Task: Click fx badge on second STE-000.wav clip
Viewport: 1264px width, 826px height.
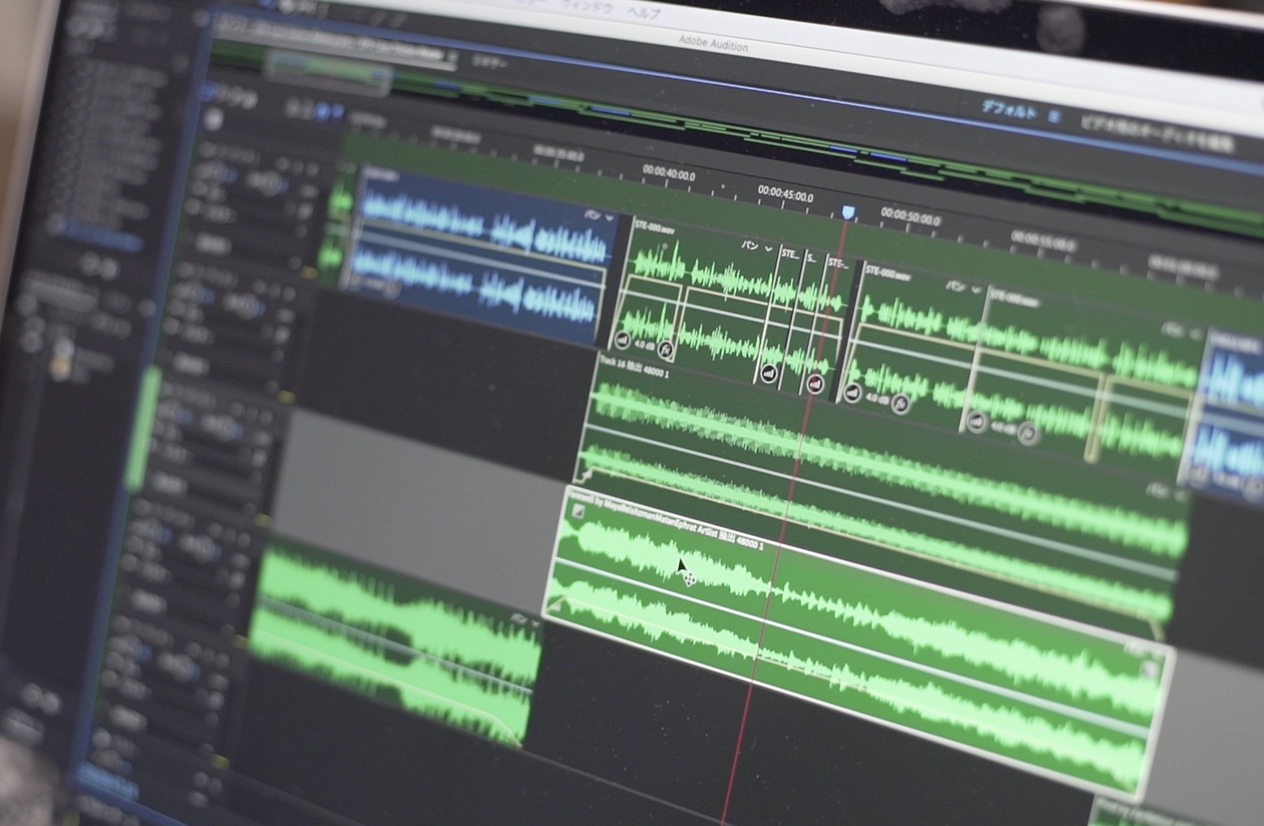Action: [x=900, y=403]
